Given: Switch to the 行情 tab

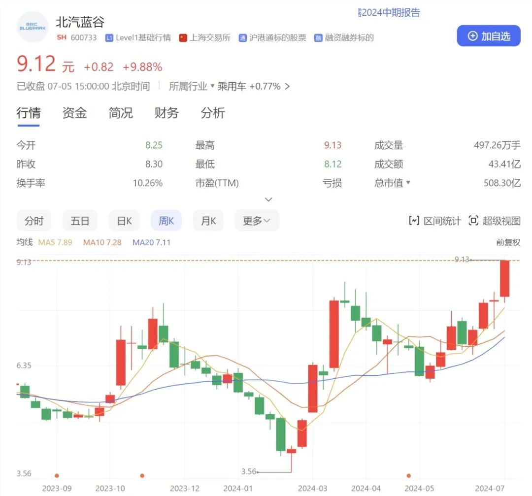Looking at the screenshot, I should (x=29, y=113).
